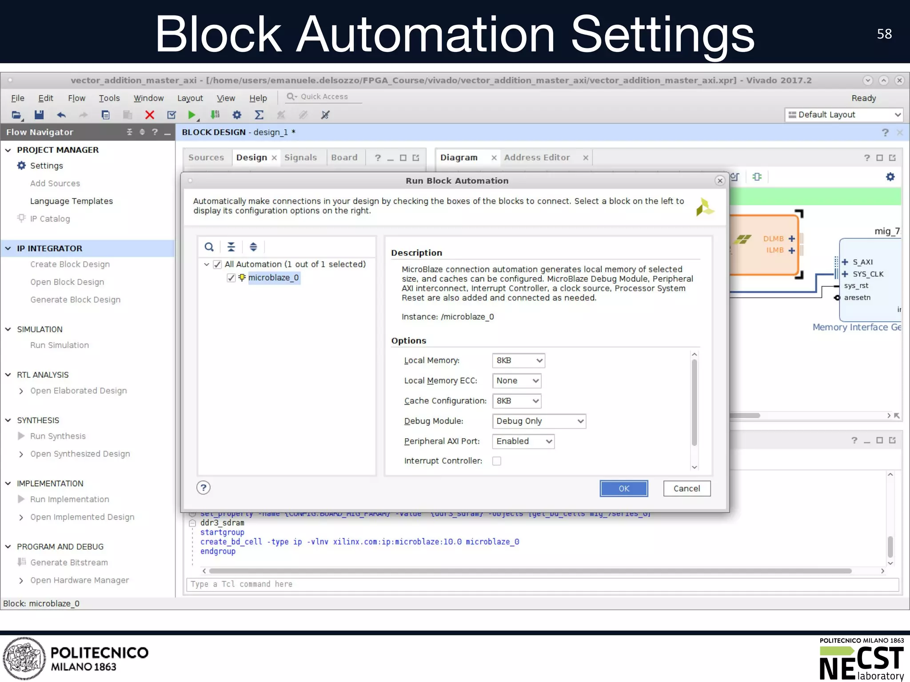This screenshot has height=682, width=910.
Task: Click the round help icon in dialog
Action: coord(204,488)
